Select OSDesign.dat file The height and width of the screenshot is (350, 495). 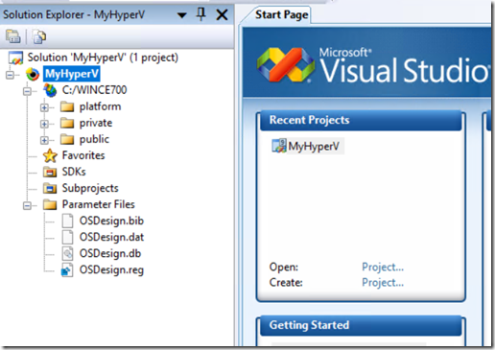pos(111,237)
